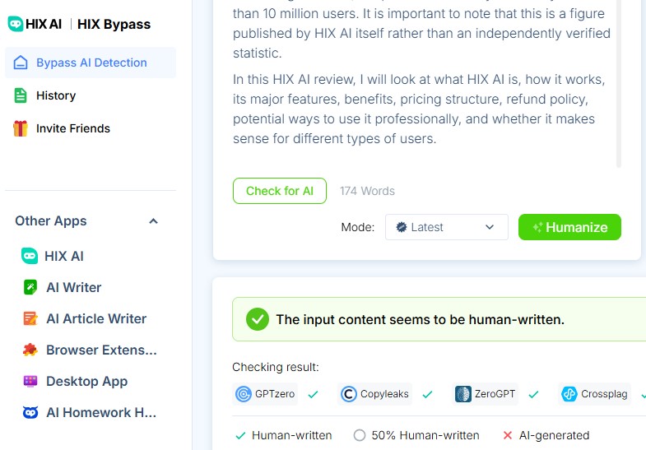Viewport: 646px width, 450px height.
Task: Open the AI Writer app
Action: [74, 287]
